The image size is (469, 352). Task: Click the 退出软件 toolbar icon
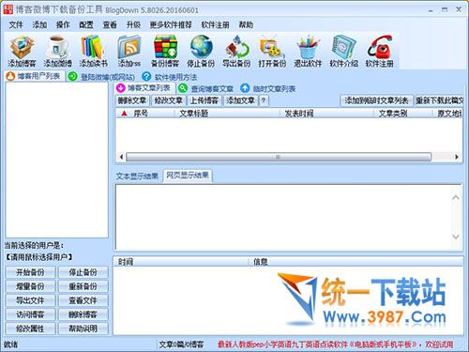(308, 52)
